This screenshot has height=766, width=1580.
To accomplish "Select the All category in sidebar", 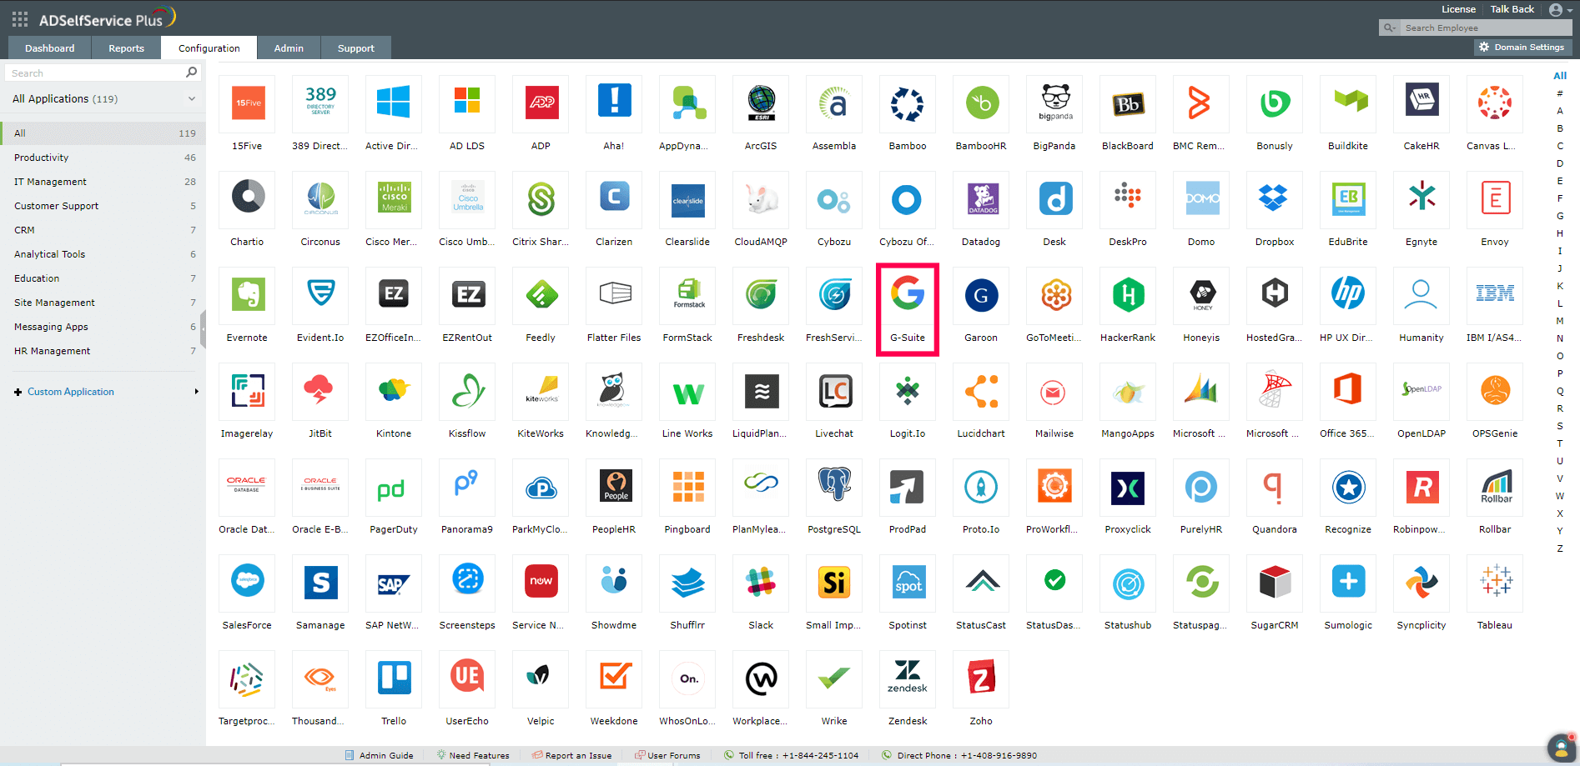I will [x=103, y=133].
